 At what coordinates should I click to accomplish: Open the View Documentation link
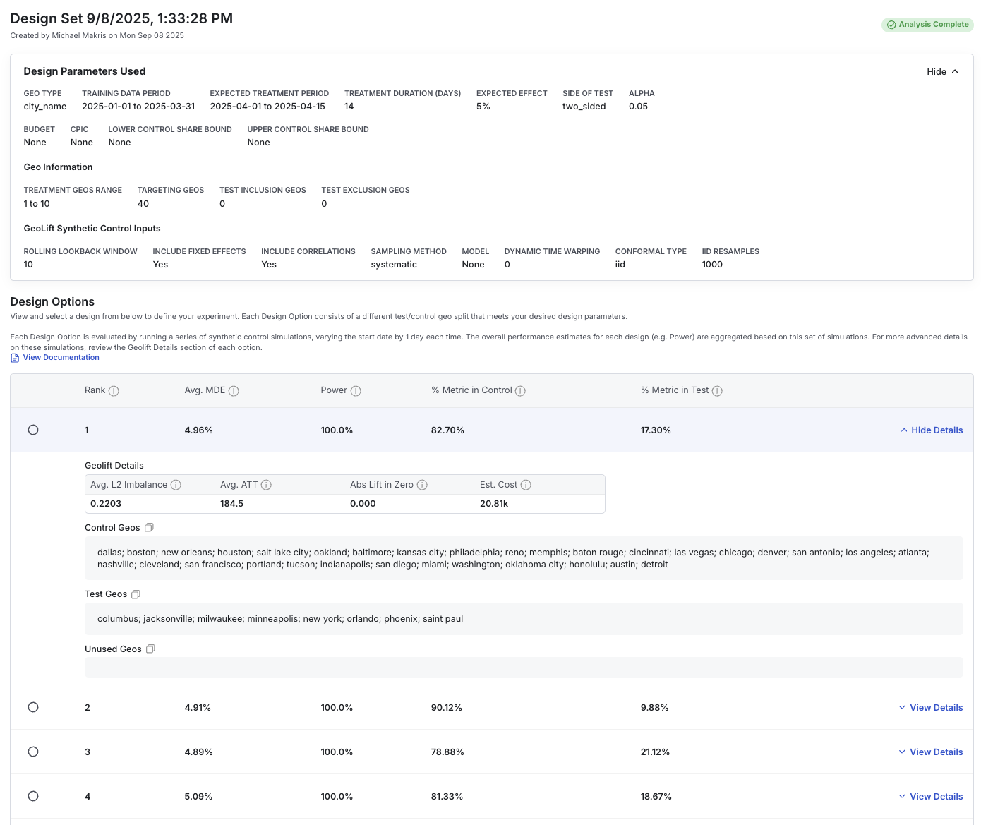click(x=61, y=357)
